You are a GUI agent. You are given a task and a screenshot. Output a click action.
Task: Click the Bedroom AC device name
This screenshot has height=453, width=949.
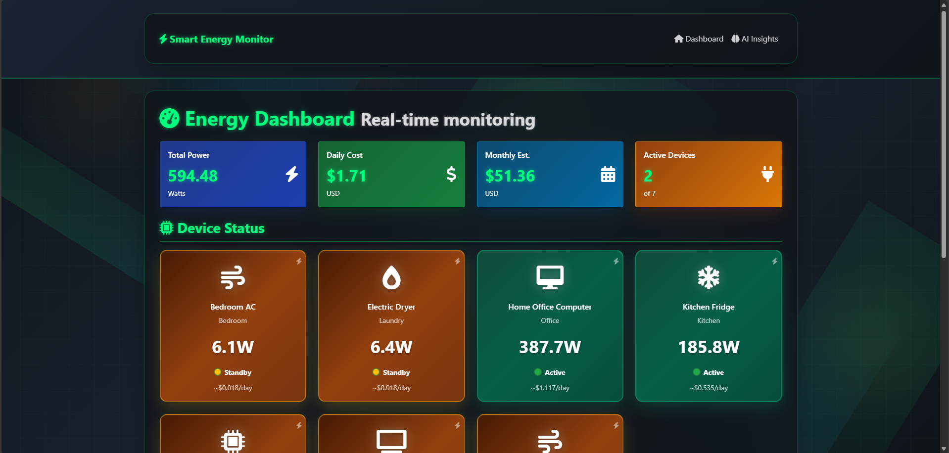pyautogui.click(x=233, y=307)
